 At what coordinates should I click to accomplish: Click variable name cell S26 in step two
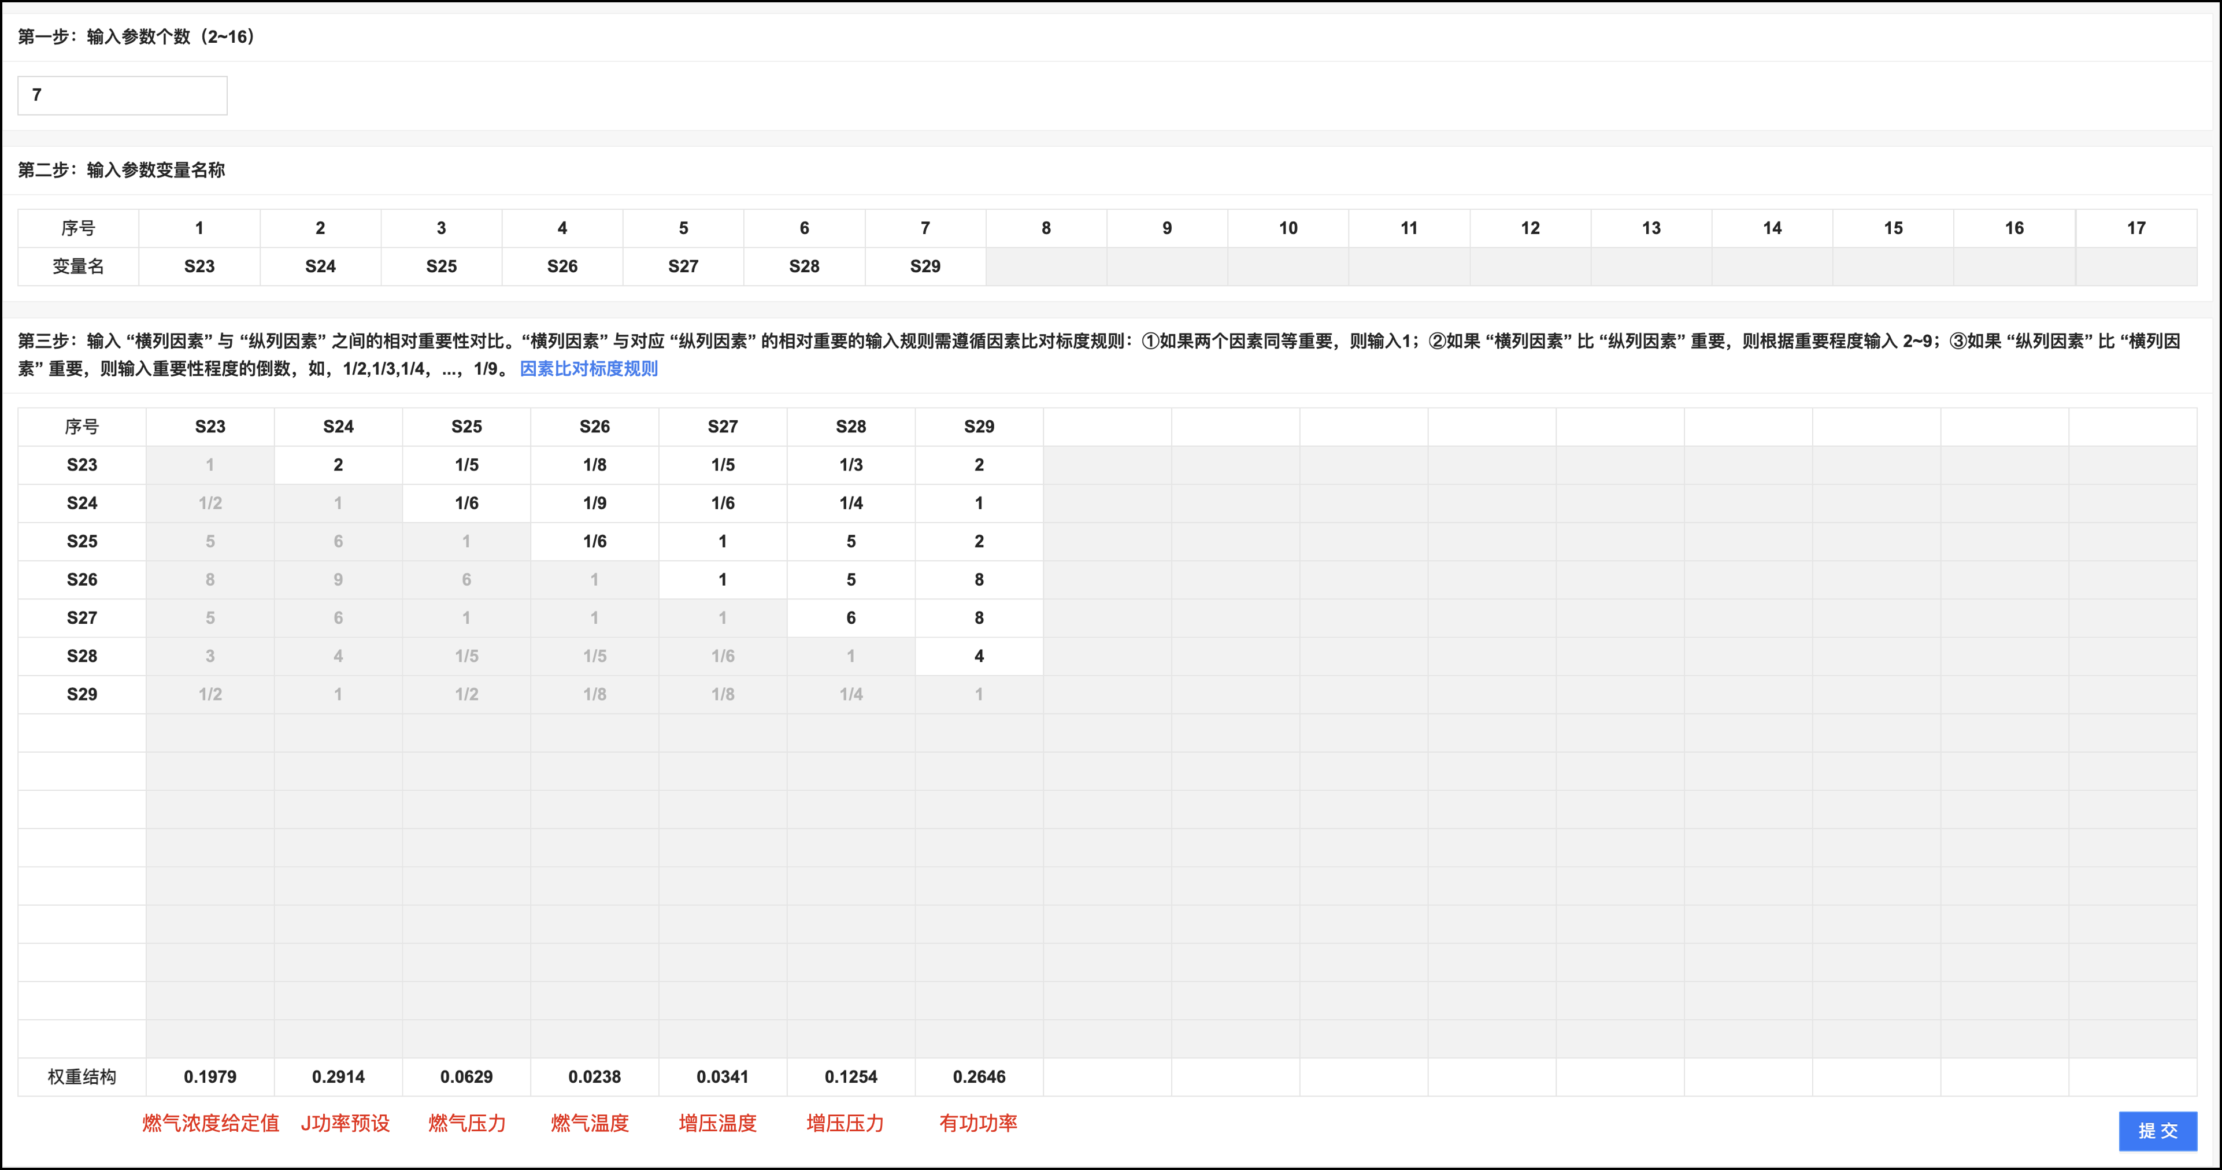pyautogui.click(x=562, y=266)
